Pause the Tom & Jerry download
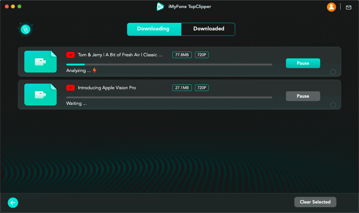The height and width of the screenshot is (213, 359). click(x=303, y=63)
